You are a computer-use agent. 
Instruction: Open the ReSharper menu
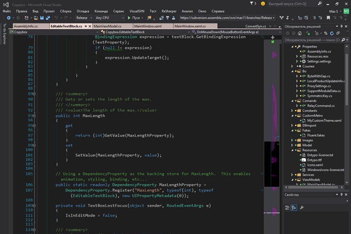[169, 11]
